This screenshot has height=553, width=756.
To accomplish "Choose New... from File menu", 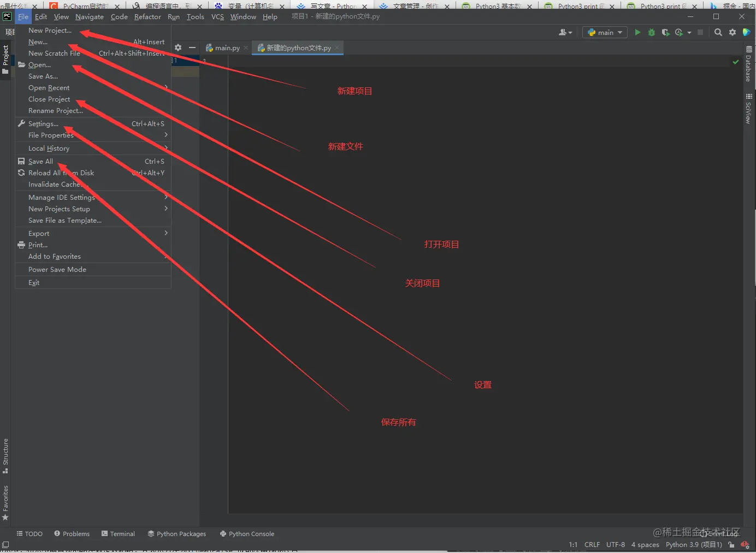I will pos(93,42).
